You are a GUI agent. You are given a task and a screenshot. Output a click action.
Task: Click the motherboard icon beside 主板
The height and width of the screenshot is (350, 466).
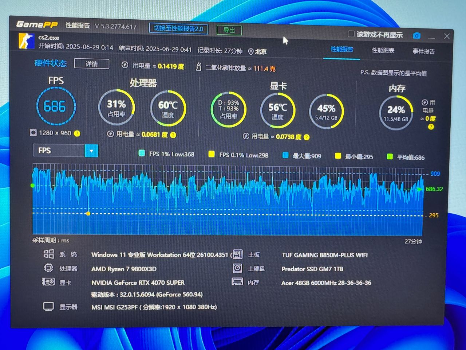(x=237, y=254)
